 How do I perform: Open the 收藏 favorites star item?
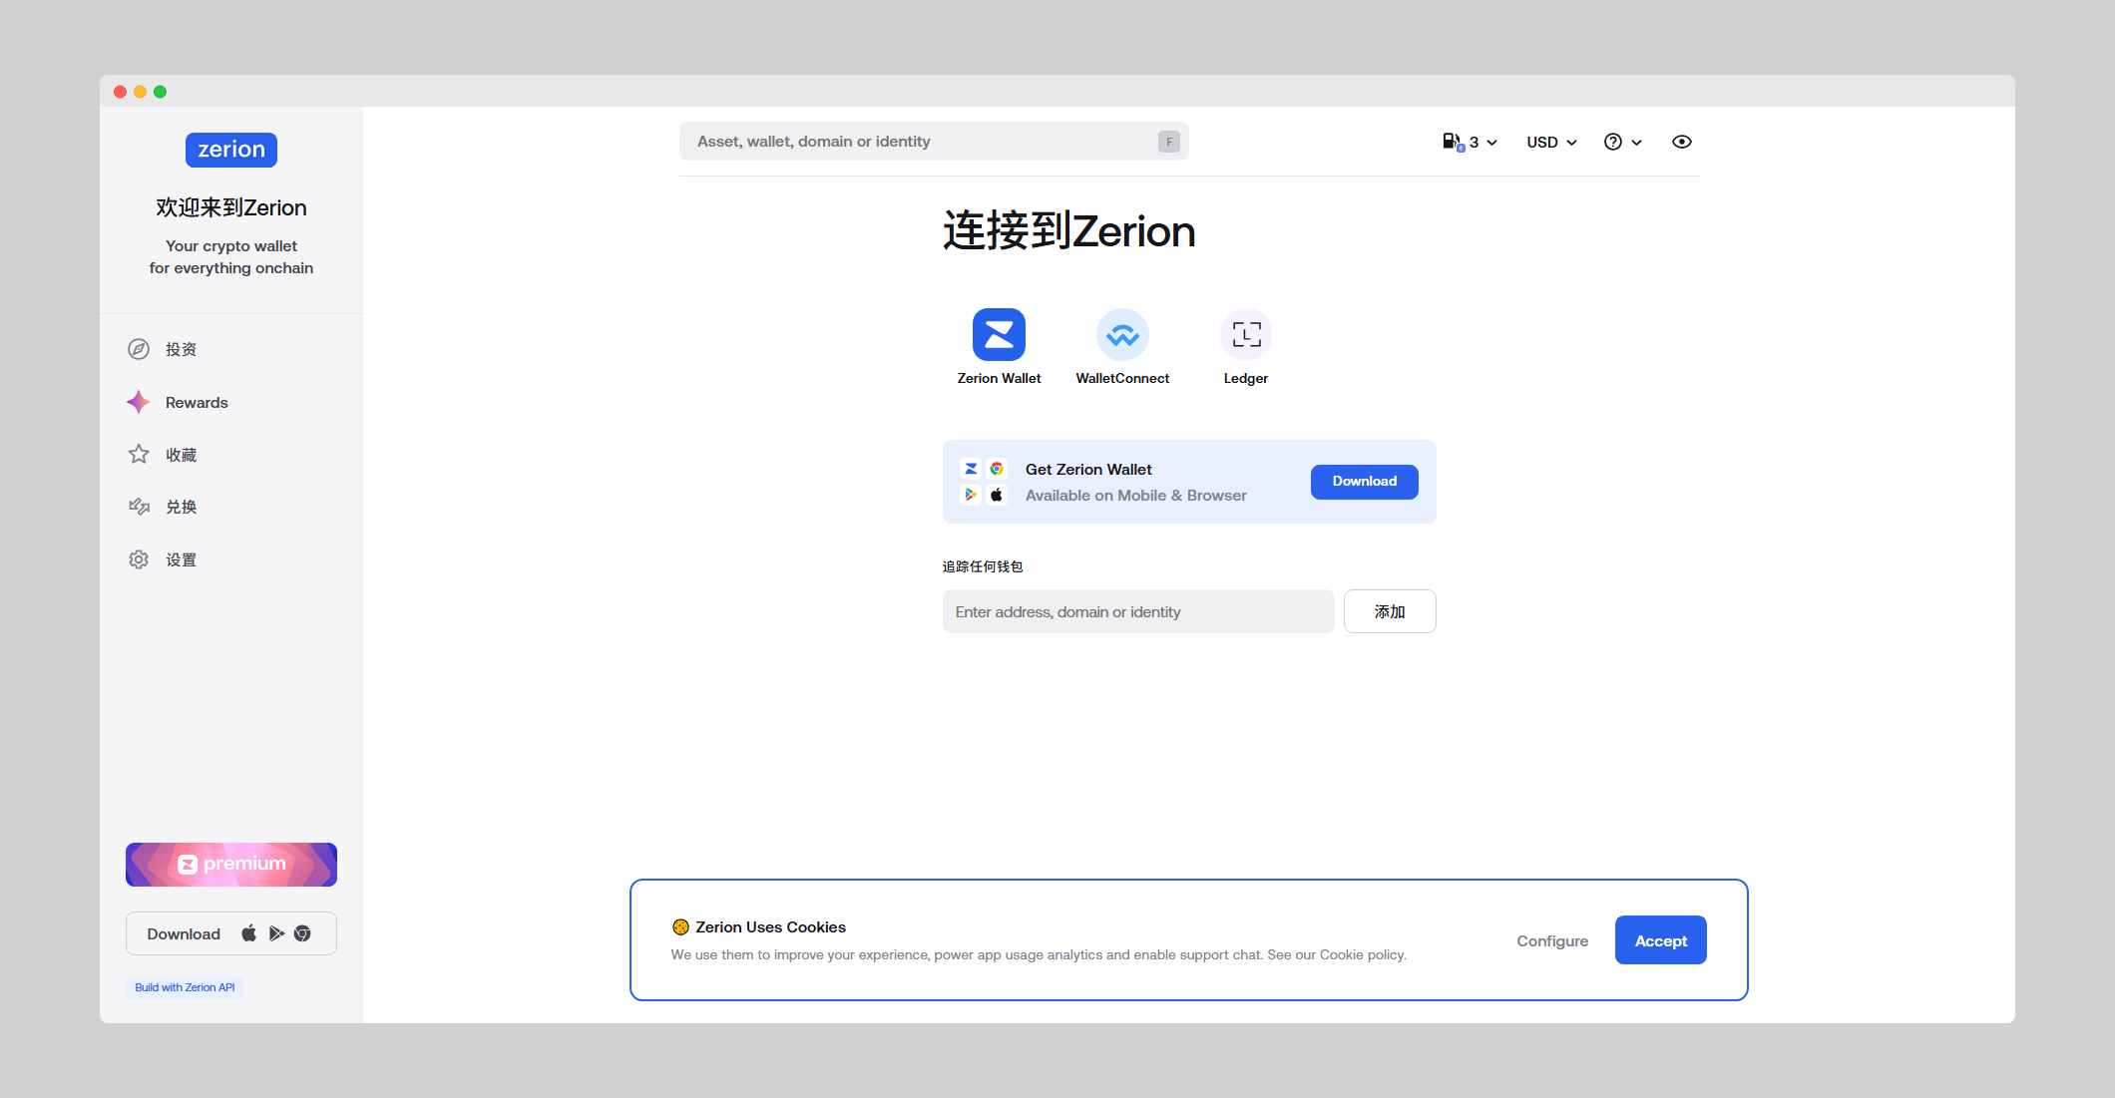tap(180, 455)
